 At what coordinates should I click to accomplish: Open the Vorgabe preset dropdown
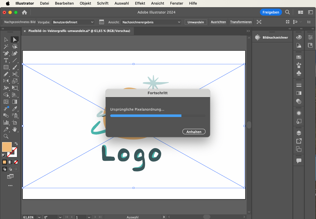tap(73, 22)
